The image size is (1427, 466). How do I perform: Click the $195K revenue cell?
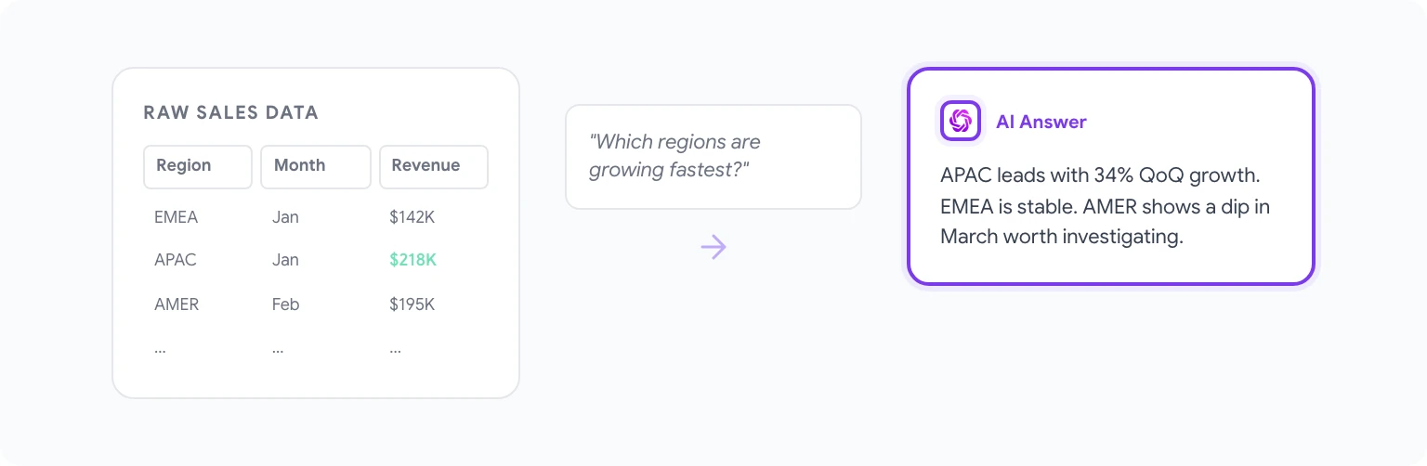tap(412, 304)
